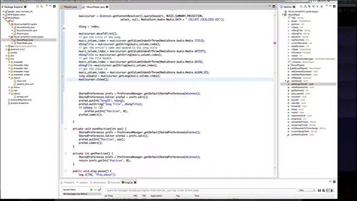Collapse the savePosition method fold marker
The height and width of the screenshot is (201, 357).
tap(66, 129)
